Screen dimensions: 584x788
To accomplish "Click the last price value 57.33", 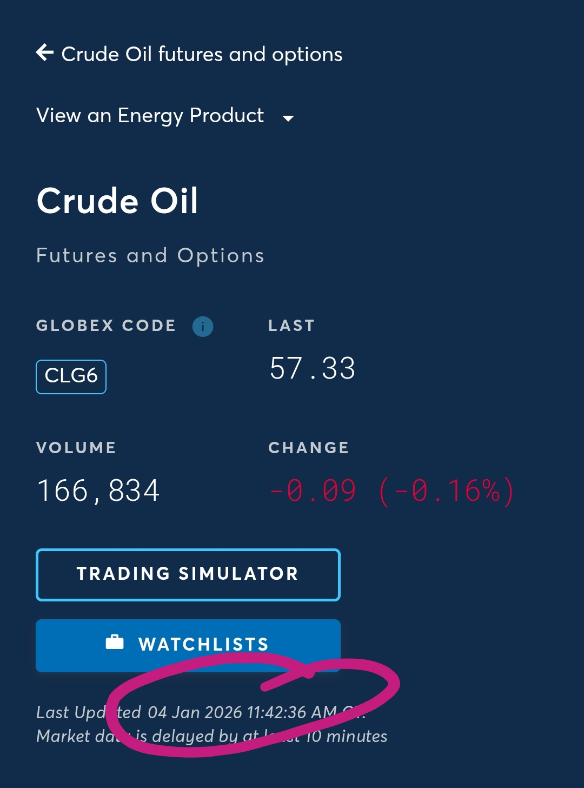I will pyautogui.click(x=313, y=369).
